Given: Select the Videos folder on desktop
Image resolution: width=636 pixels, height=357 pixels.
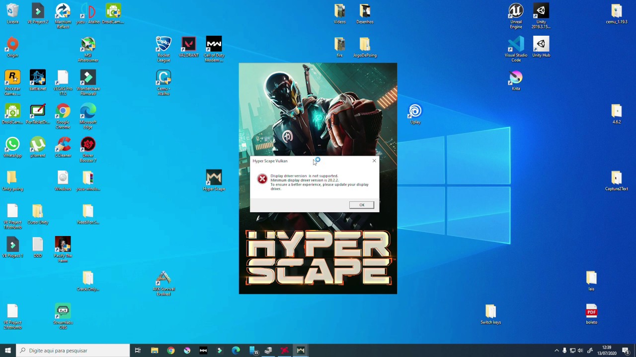Looking at the screenshot, I should click(x=339, y=14).
